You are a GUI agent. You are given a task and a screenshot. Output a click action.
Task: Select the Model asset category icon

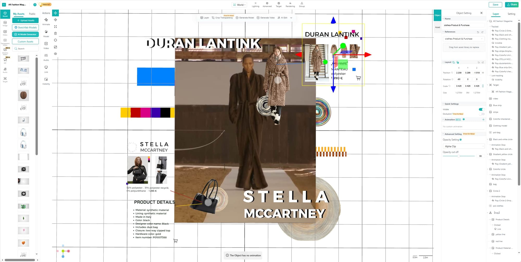pyautogui.click(x=5, y=14)
